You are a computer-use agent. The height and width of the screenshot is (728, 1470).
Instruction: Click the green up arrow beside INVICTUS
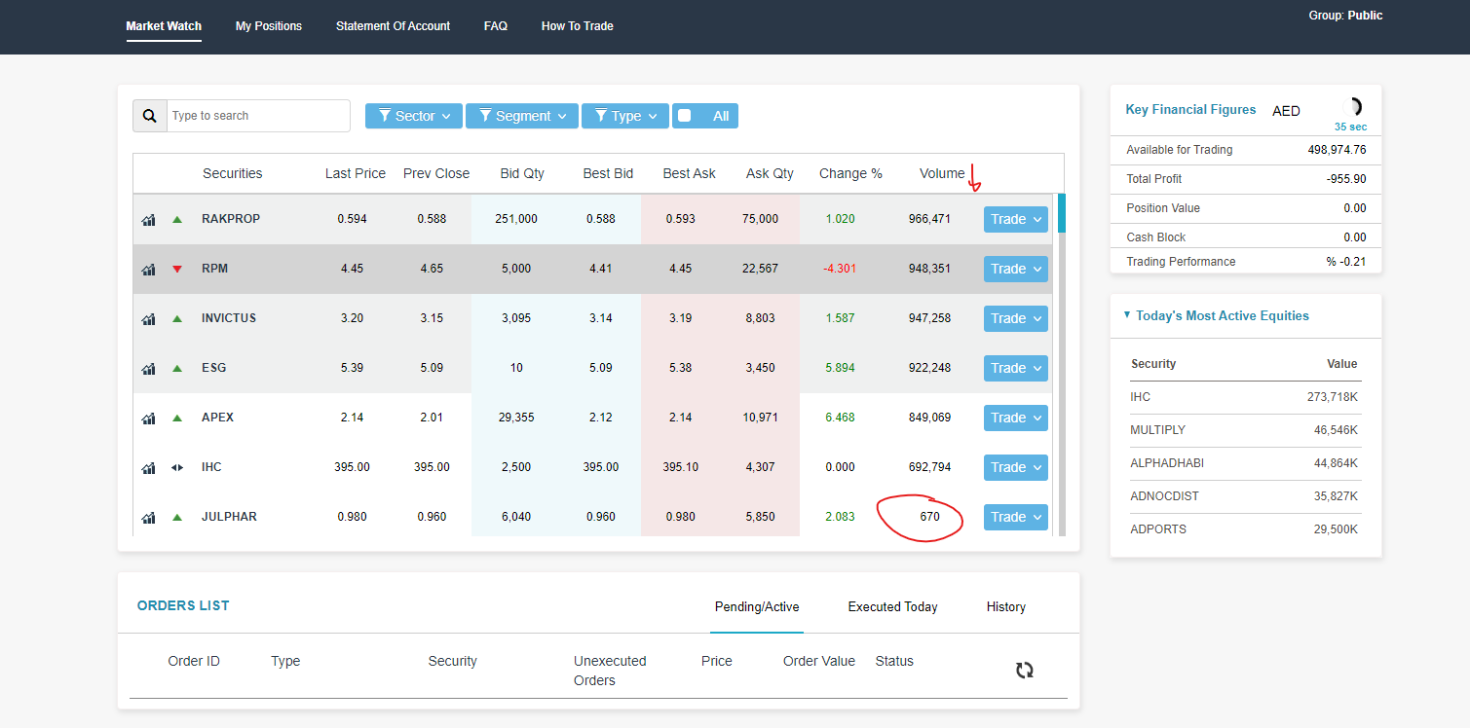(177, 318)
